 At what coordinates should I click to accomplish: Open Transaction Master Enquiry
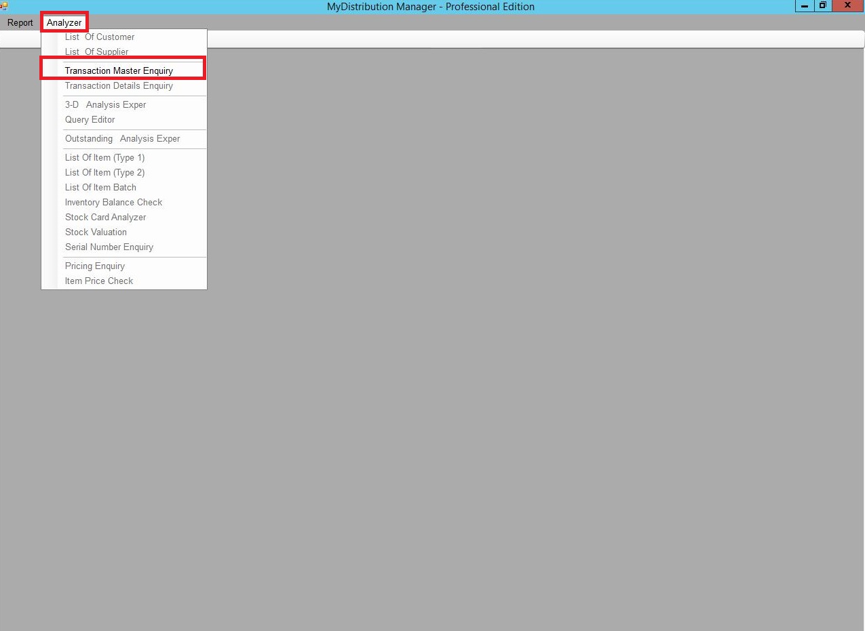coord(119,71)
